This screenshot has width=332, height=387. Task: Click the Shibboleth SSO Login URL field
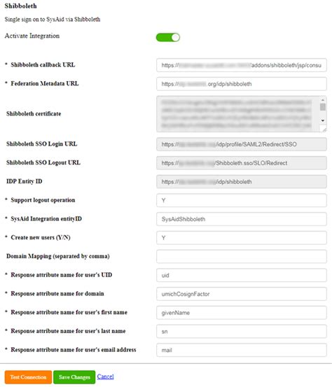242,144
